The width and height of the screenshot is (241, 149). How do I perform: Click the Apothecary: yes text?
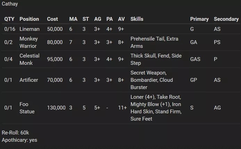point(19,140)
